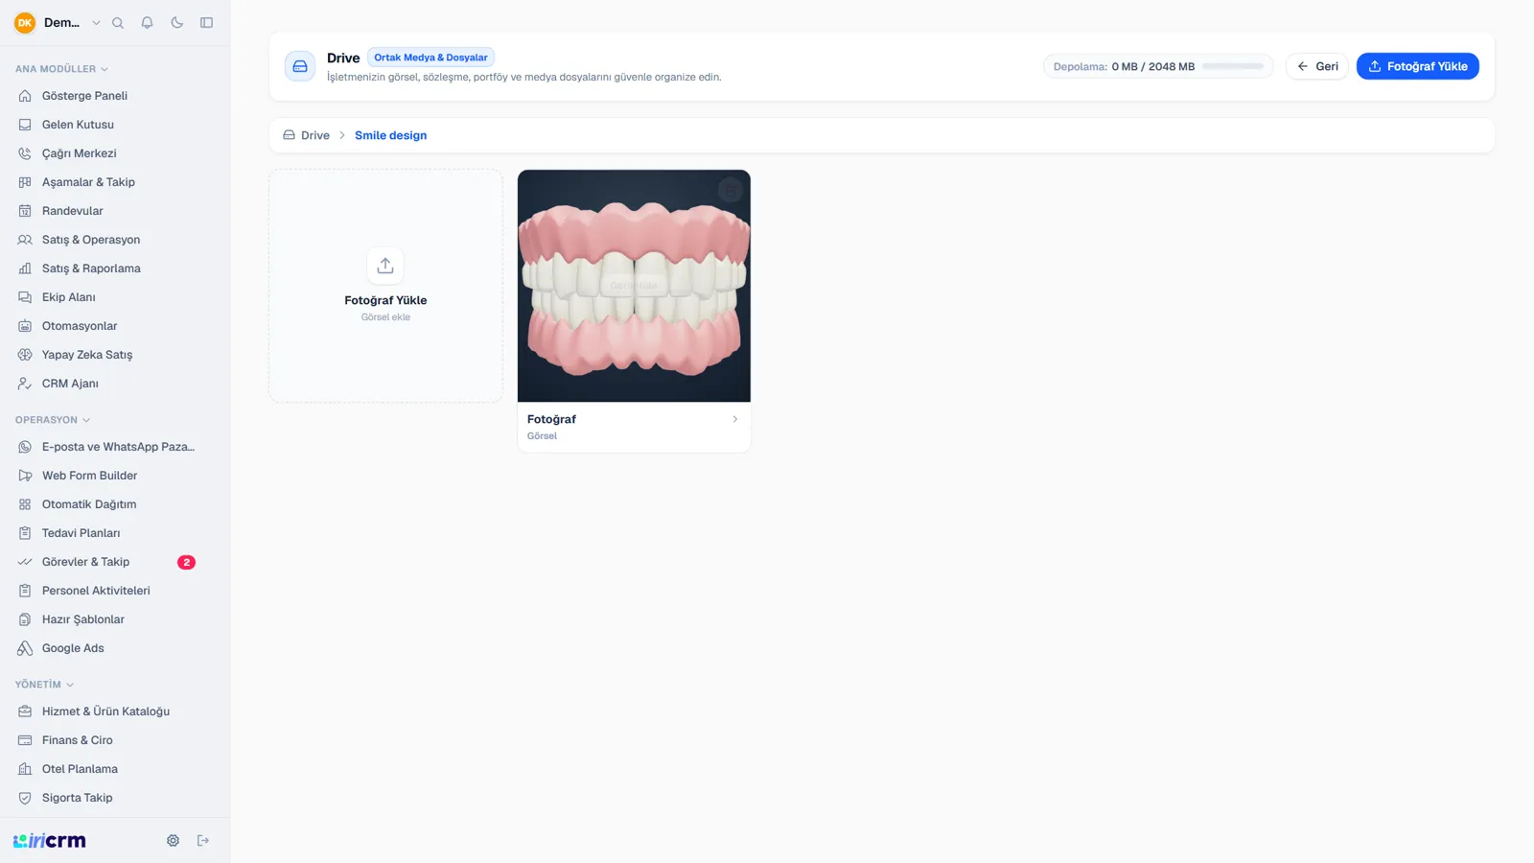
Task: Click the blue Fotoğraf Yükle button
Action: tap(1417, 66)
